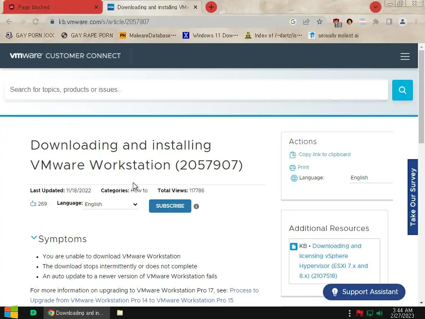Open Downloading and licensing vSphere Hypervisor link
This screenshot has width=425, height=319.
(333, 261)
